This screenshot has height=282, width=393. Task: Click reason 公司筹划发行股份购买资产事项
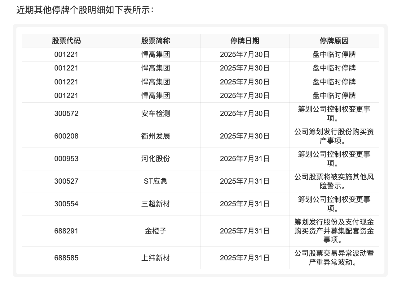(x=334, y=136)
